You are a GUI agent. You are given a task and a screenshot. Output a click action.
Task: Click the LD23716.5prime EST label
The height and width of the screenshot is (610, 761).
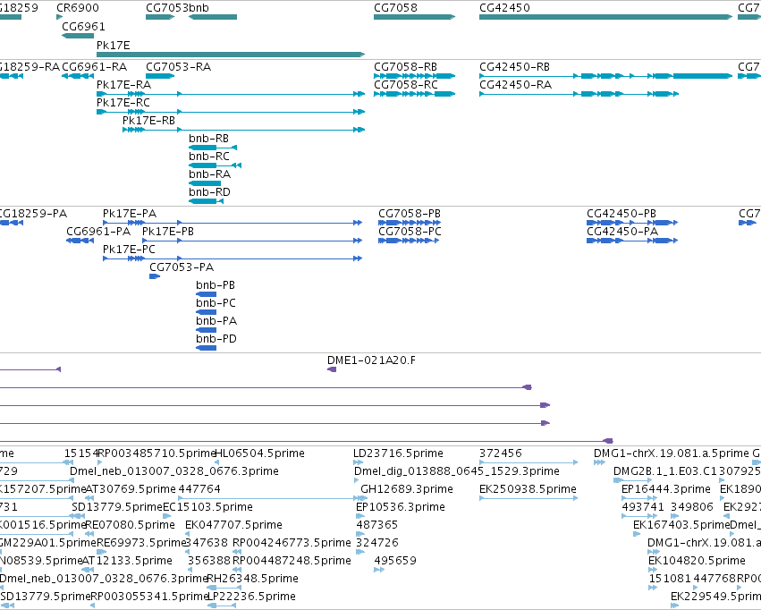point(399,453)
